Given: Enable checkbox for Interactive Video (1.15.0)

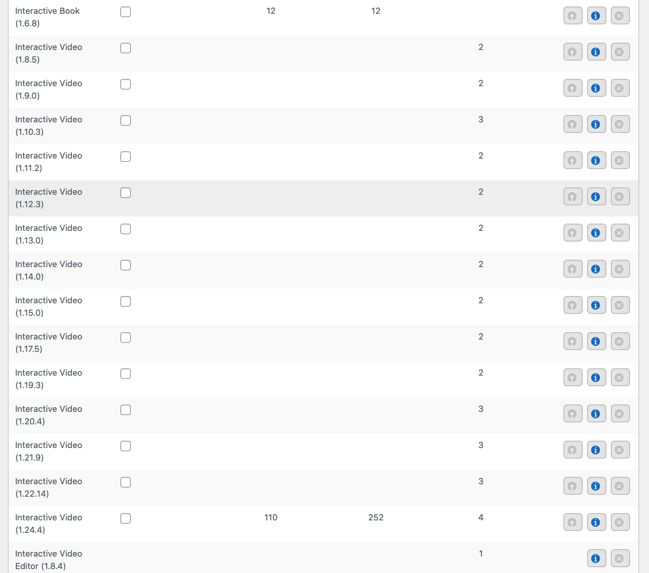Looking at the screenshot, I should (x=126, y=301).
